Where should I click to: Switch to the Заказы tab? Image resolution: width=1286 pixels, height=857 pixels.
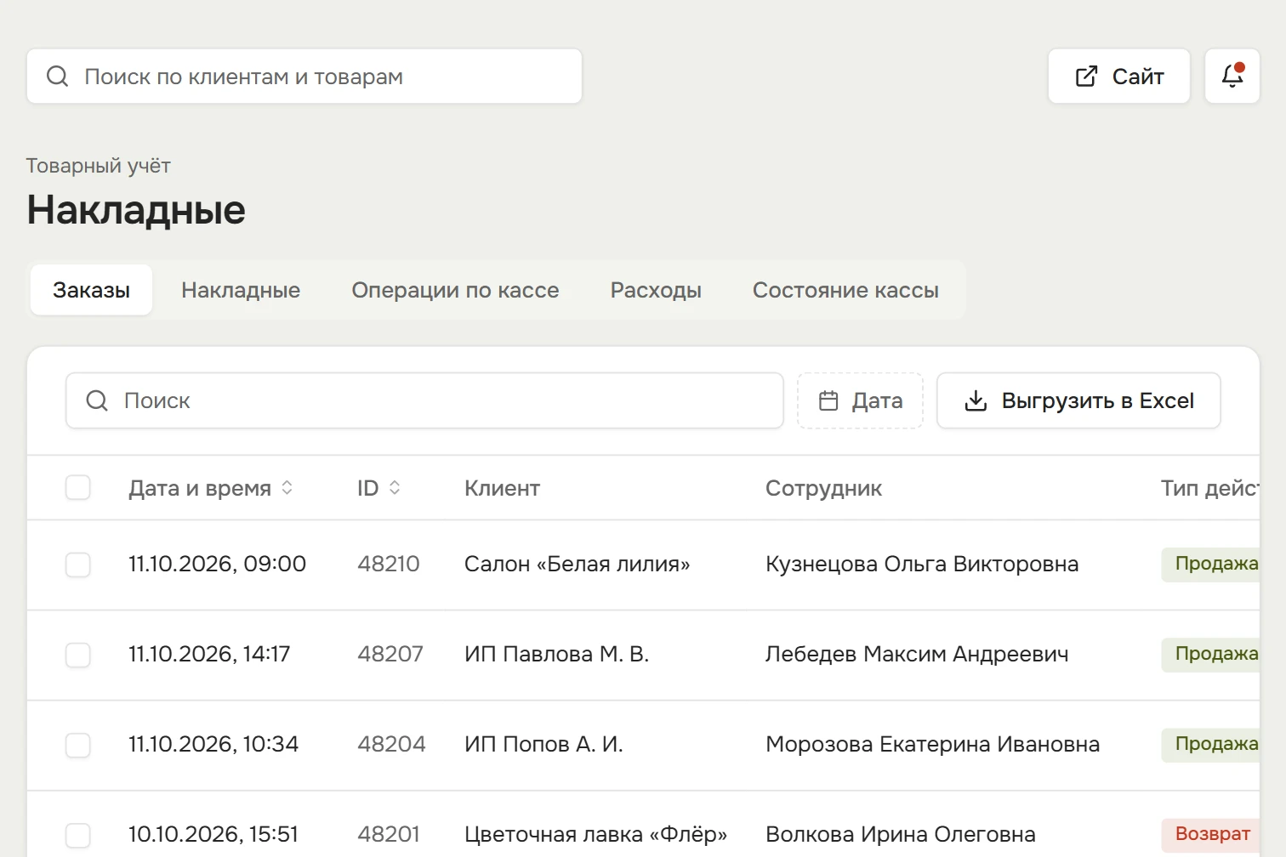[x=91, y=290]
